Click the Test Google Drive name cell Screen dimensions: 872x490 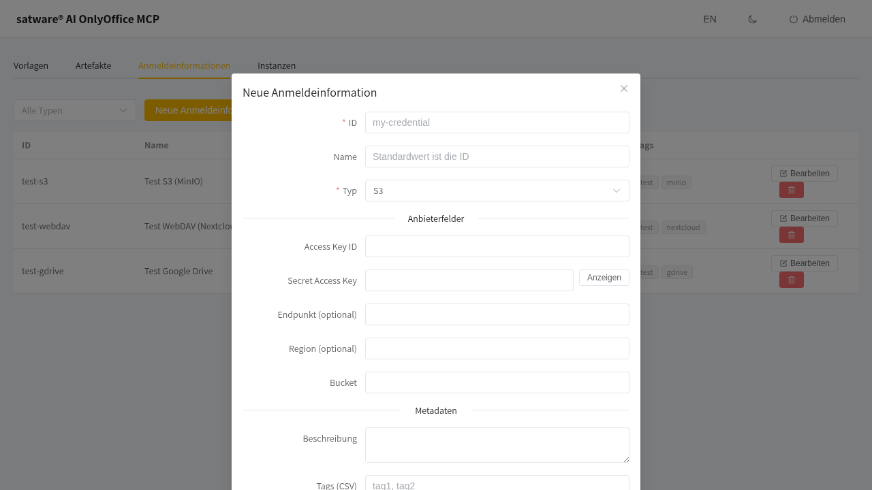[x=178, y=272]
